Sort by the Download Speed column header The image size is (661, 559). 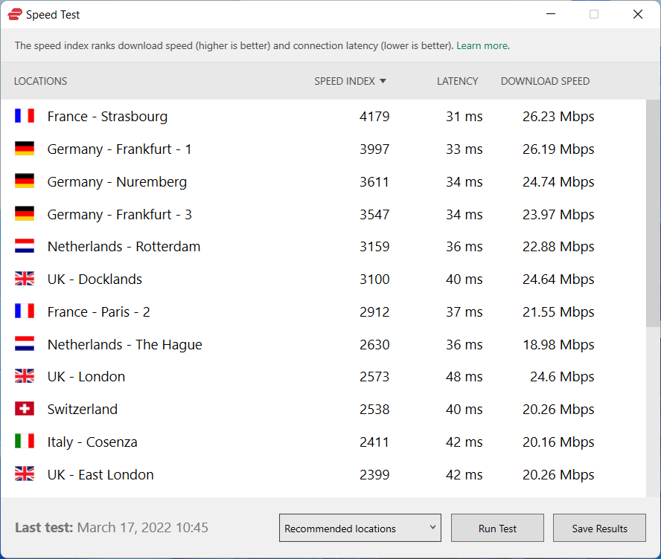(545, 81)
